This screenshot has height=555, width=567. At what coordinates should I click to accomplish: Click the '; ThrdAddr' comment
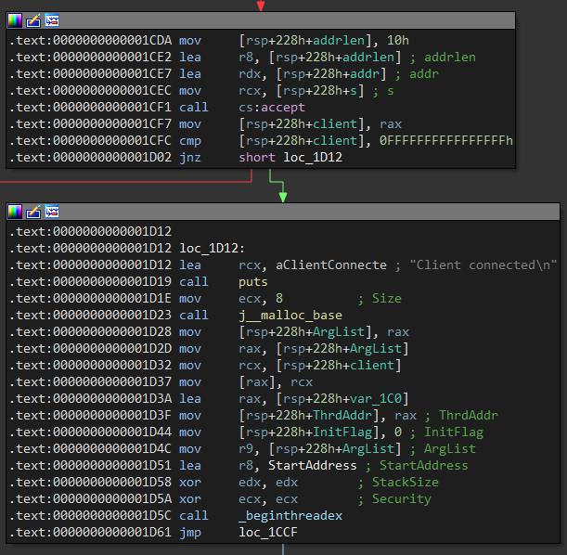pyautogui.click(x=461, y=416)
